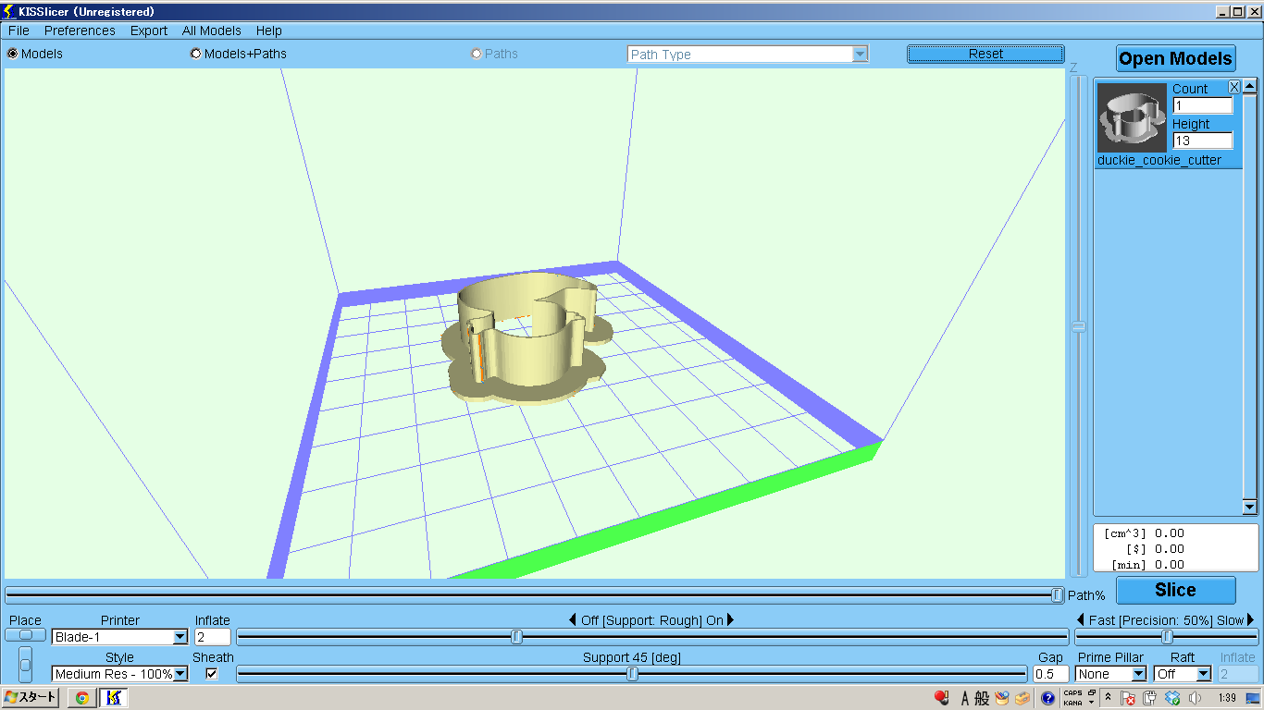The width and height of the screenshot is (1264, 710).
Task: Click the left arrow beside Support Rough
Action: click(x=573, y=620)
